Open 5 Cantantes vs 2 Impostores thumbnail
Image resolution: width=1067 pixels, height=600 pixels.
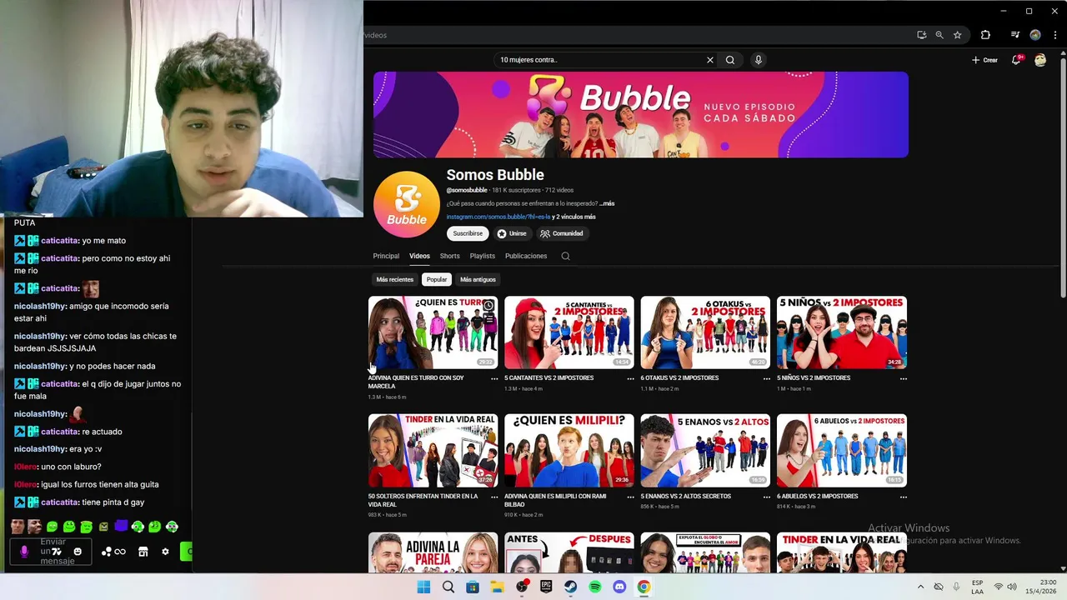coord(569,332)
